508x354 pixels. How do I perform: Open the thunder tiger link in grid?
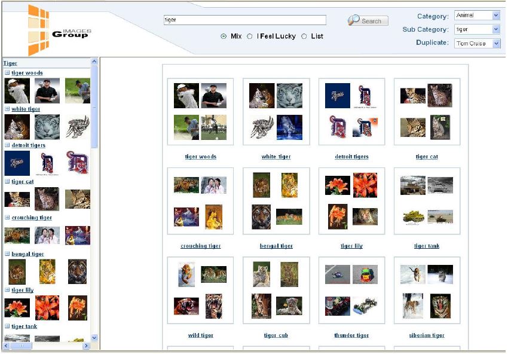point(351,335)
